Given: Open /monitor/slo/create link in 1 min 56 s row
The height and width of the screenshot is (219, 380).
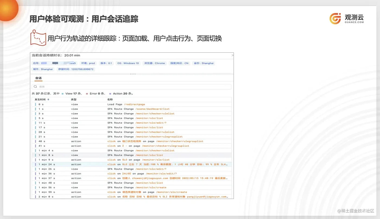Looking at the screenshot, I should pyautogui.click(x=151, y=187).
